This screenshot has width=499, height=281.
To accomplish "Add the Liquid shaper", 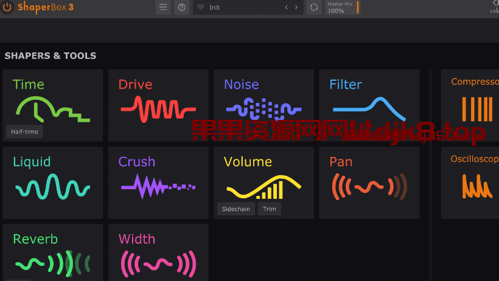I will click(x=53, y=182).
